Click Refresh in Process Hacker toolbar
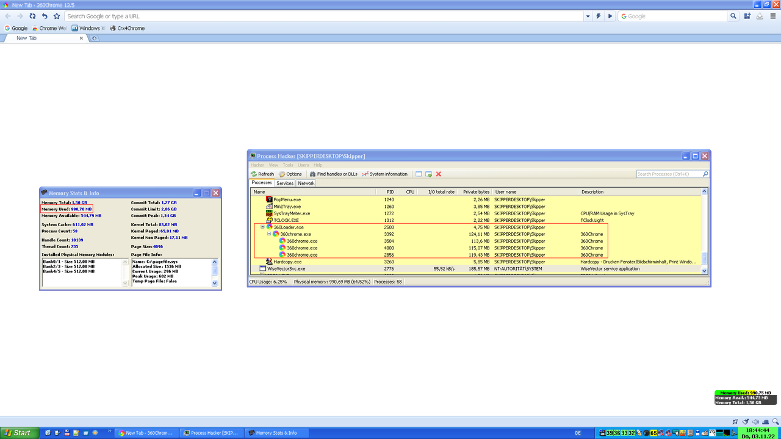Viewport: 781px width, 439px height. pyautogui.click(x=262, y=174)
